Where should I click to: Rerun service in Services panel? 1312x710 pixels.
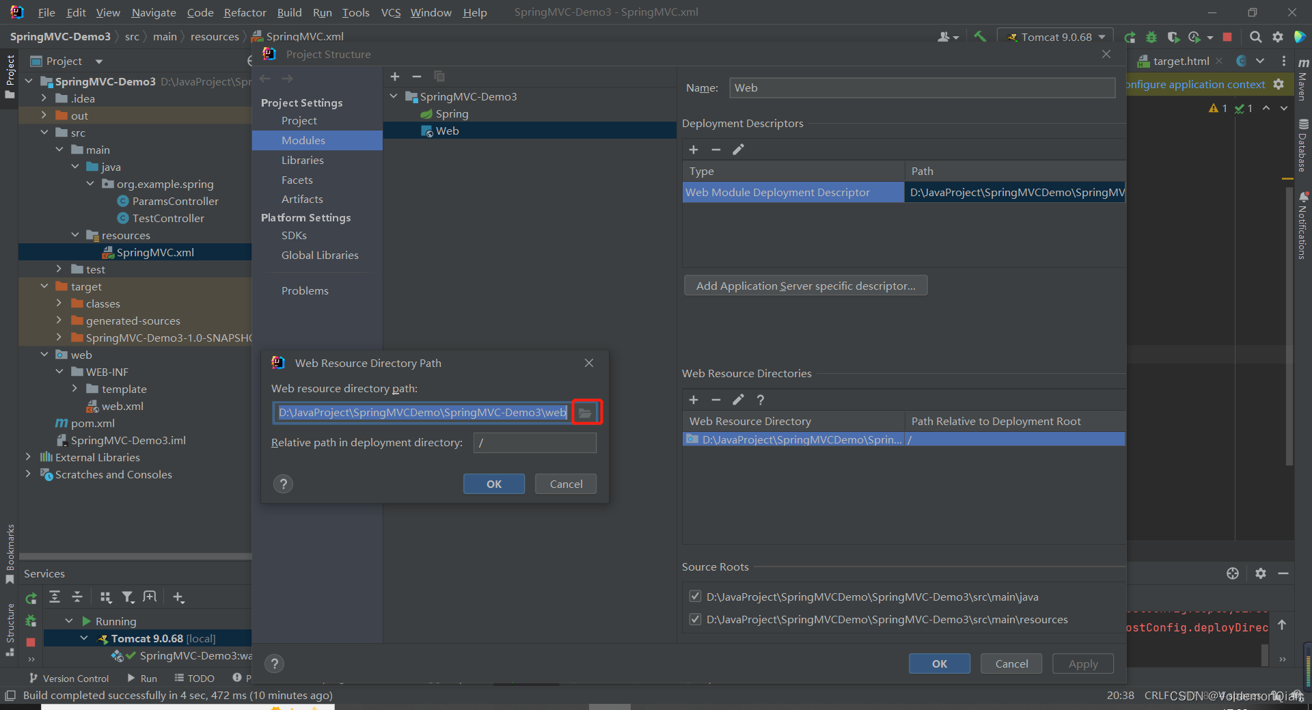31,599
